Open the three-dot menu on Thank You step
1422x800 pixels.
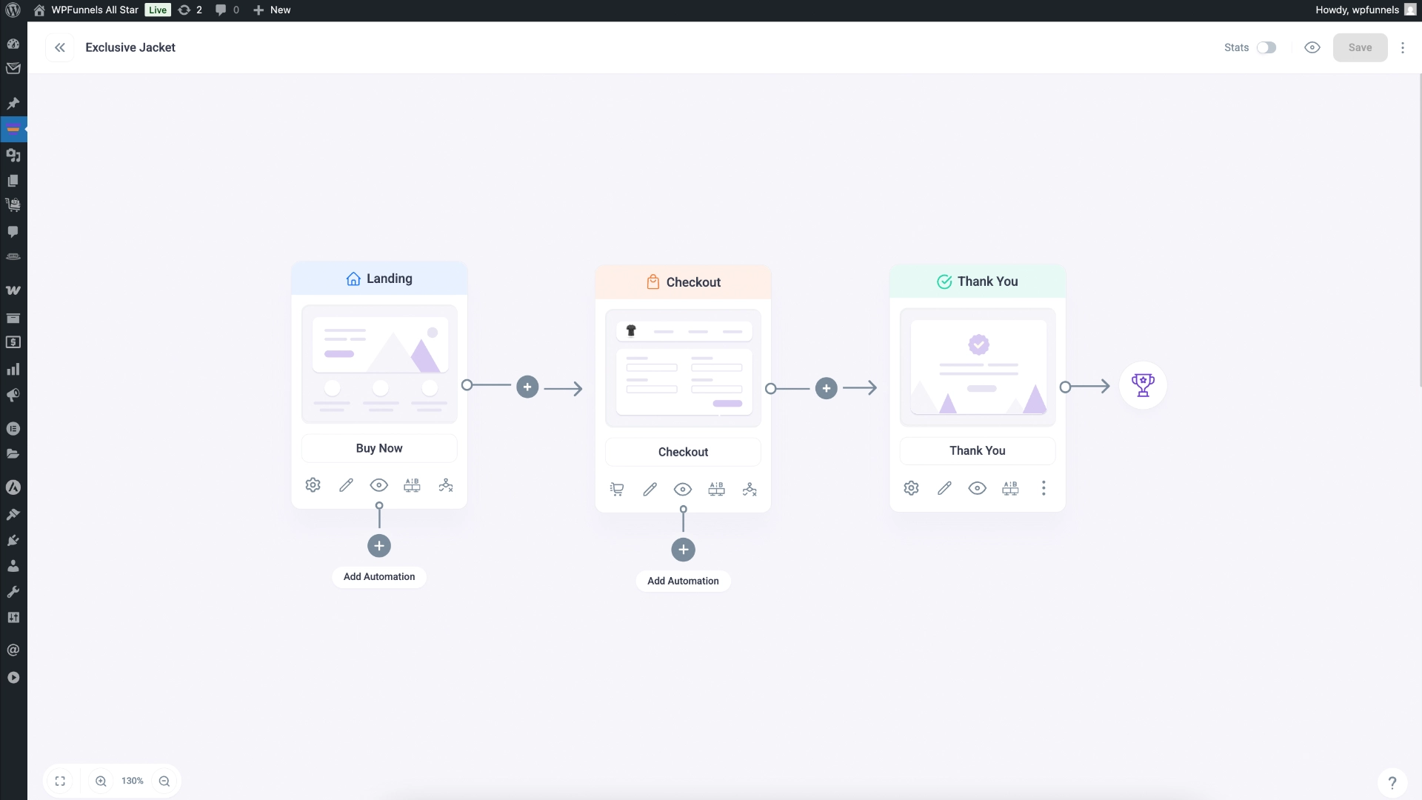point(1044,488)
